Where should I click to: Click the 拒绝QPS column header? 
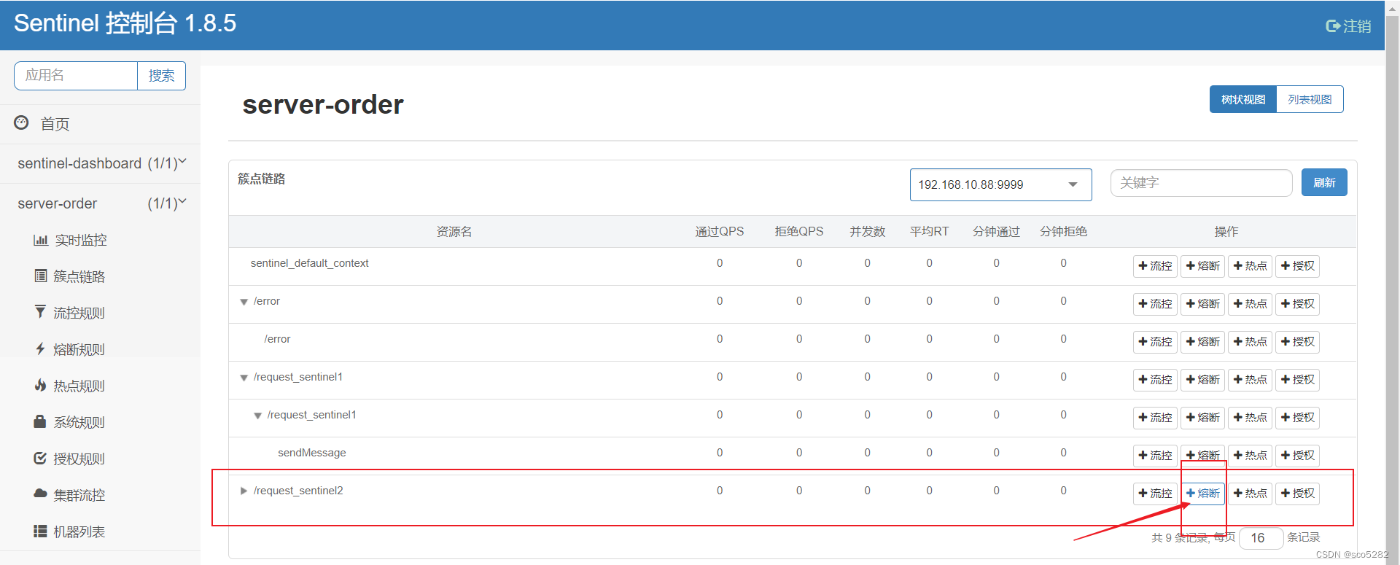click(798, 231)
